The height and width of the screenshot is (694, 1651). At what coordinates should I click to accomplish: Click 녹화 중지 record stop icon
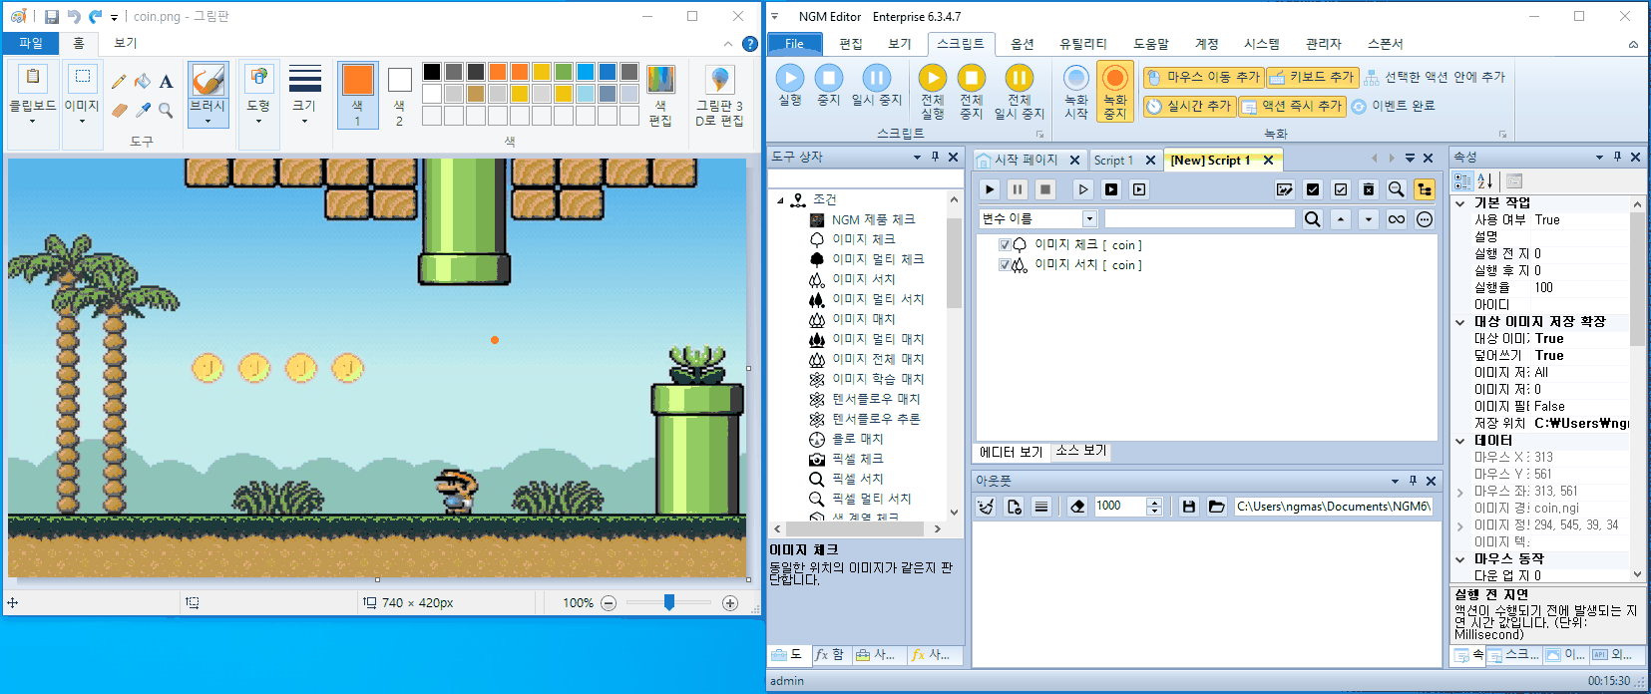click(x=1114, y=78)
